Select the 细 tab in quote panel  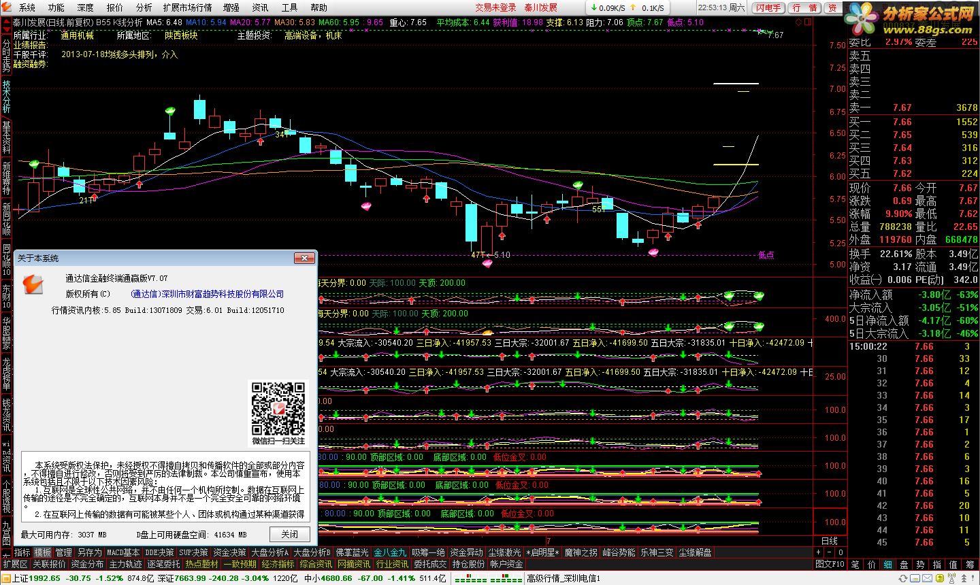(888, 564)
